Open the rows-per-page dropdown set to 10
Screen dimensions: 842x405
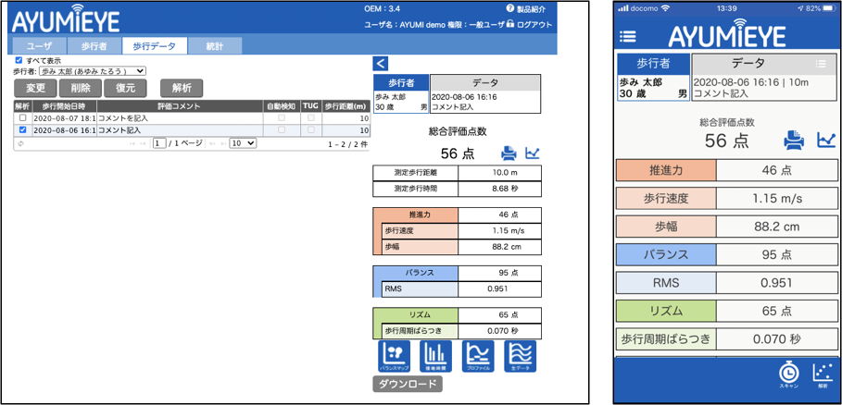coord(243,144)
